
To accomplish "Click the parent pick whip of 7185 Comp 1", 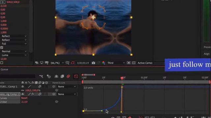I will click(x=54, y=87).
